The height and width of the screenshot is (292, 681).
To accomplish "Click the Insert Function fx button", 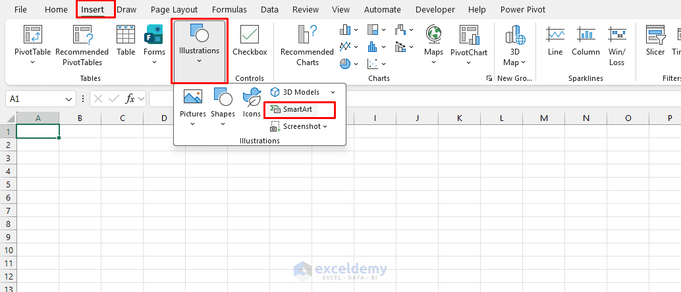I will coord(130,99).
